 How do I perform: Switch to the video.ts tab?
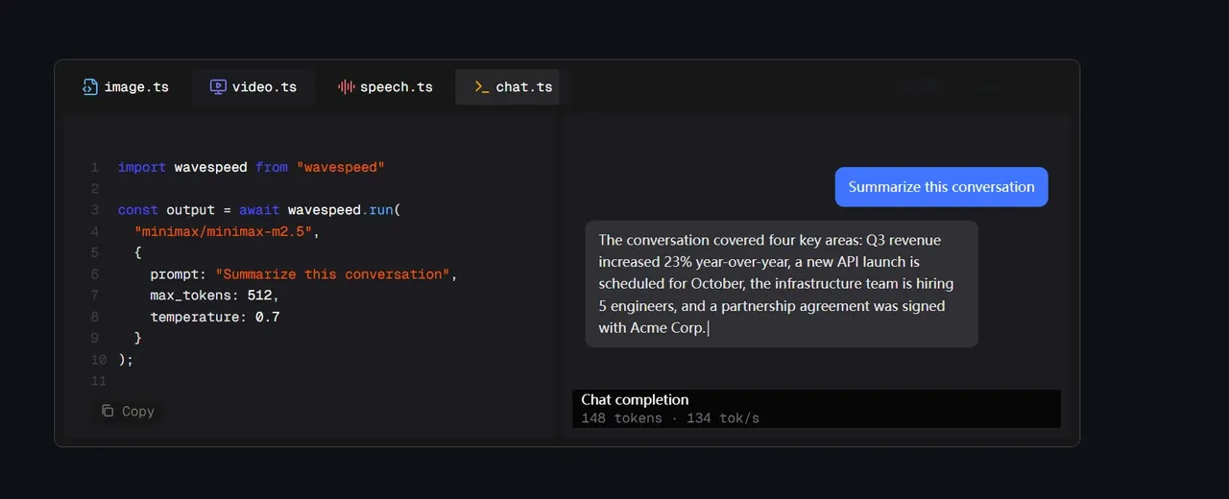click(x=253, y=86)
